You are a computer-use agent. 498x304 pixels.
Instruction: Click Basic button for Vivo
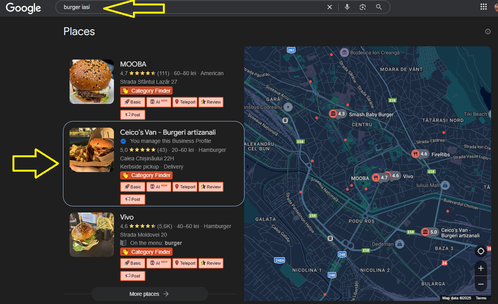tap(133, 263)
